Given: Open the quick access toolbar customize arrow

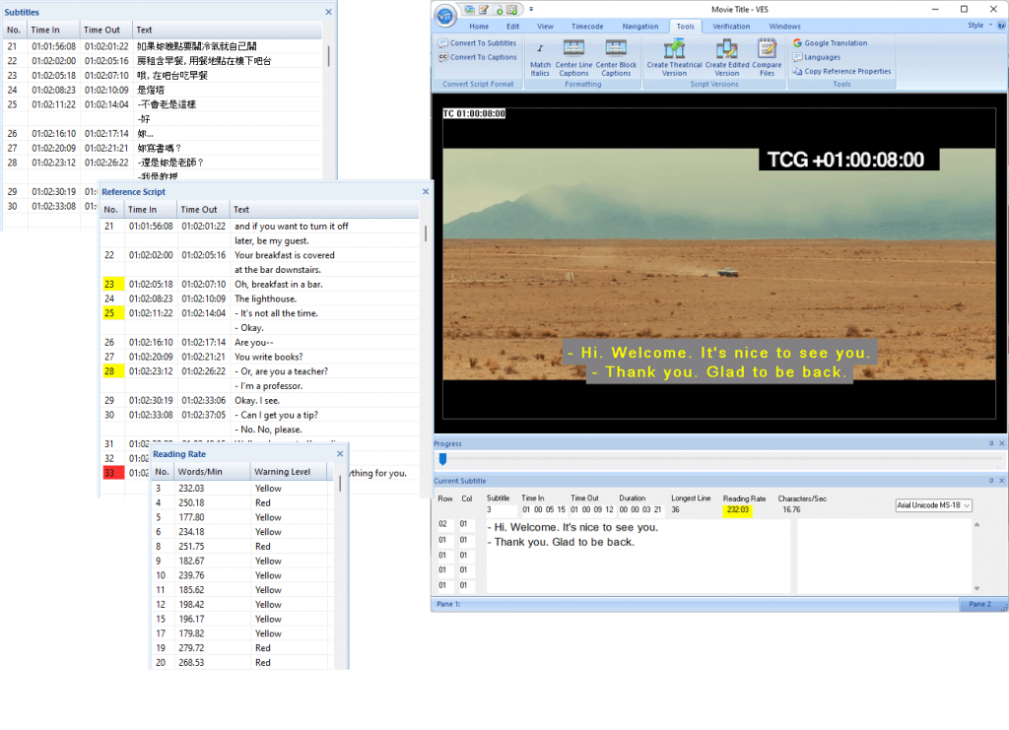Looking at the screenshot, I should pos(531,10).
